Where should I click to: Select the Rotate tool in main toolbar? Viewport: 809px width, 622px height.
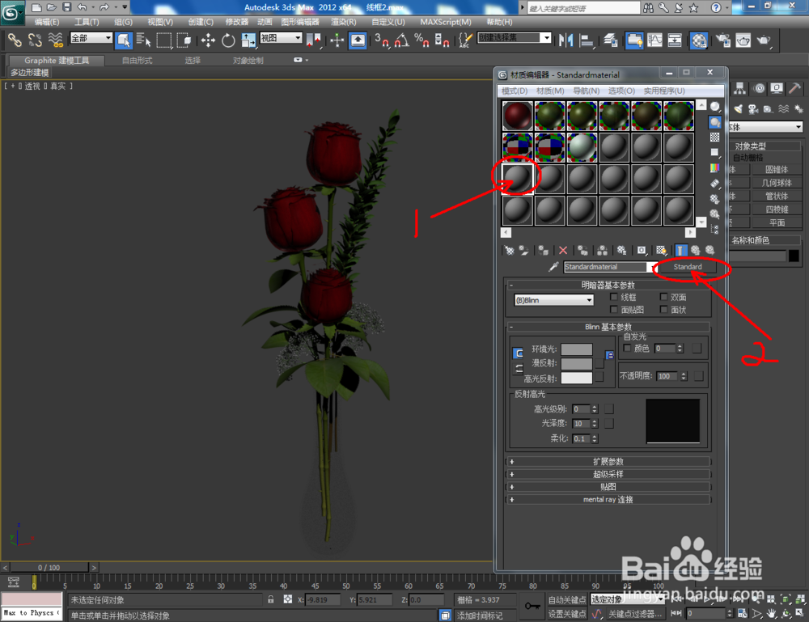coord(228,40)
